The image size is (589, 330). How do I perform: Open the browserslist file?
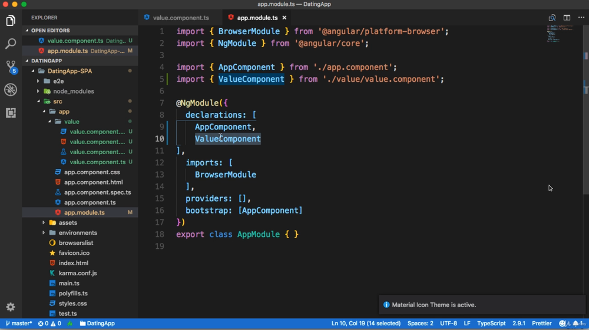coord(80,243)
